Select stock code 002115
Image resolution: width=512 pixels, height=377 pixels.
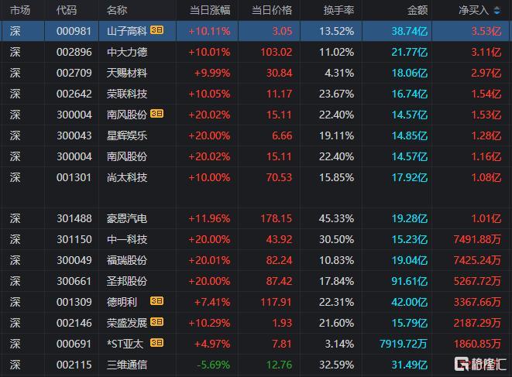pos(74,365)
